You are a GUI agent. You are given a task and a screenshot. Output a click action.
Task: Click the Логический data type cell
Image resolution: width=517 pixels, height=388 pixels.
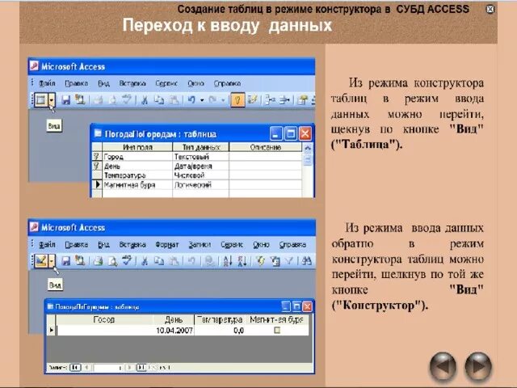(x=201, y=185)
